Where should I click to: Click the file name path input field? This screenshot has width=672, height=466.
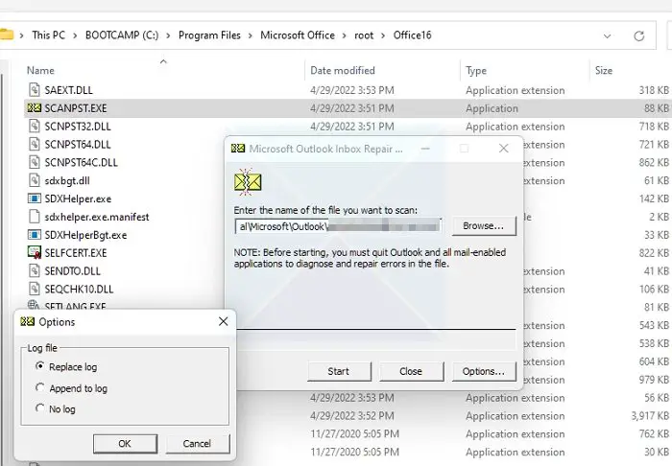tap(338, 226)
